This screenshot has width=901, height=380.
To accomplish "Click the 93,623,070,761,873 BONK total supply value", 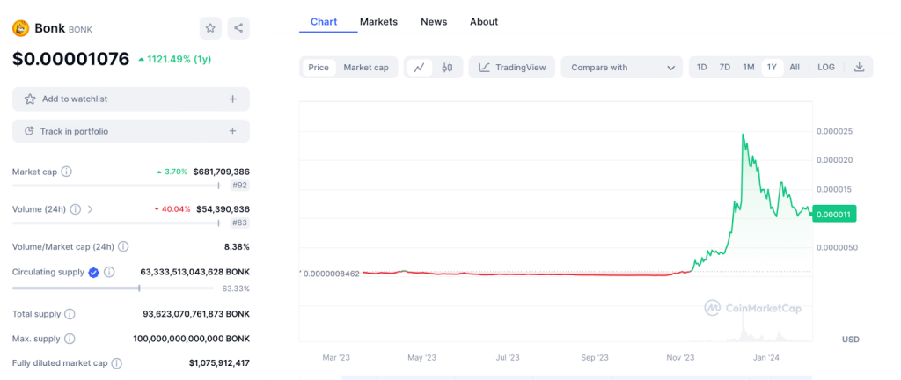I will coord(196,314).
